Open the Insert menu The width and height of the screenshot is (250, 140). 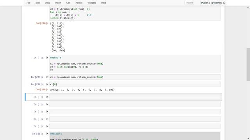[x=58, y=3]
